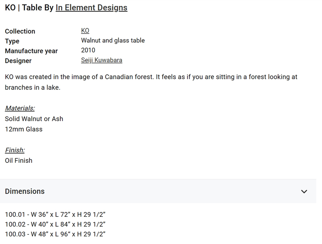Screen dimensions: 322x244
Task: Click the Manufacture year label
Action: pyautogui.click(x=31, y=51)
